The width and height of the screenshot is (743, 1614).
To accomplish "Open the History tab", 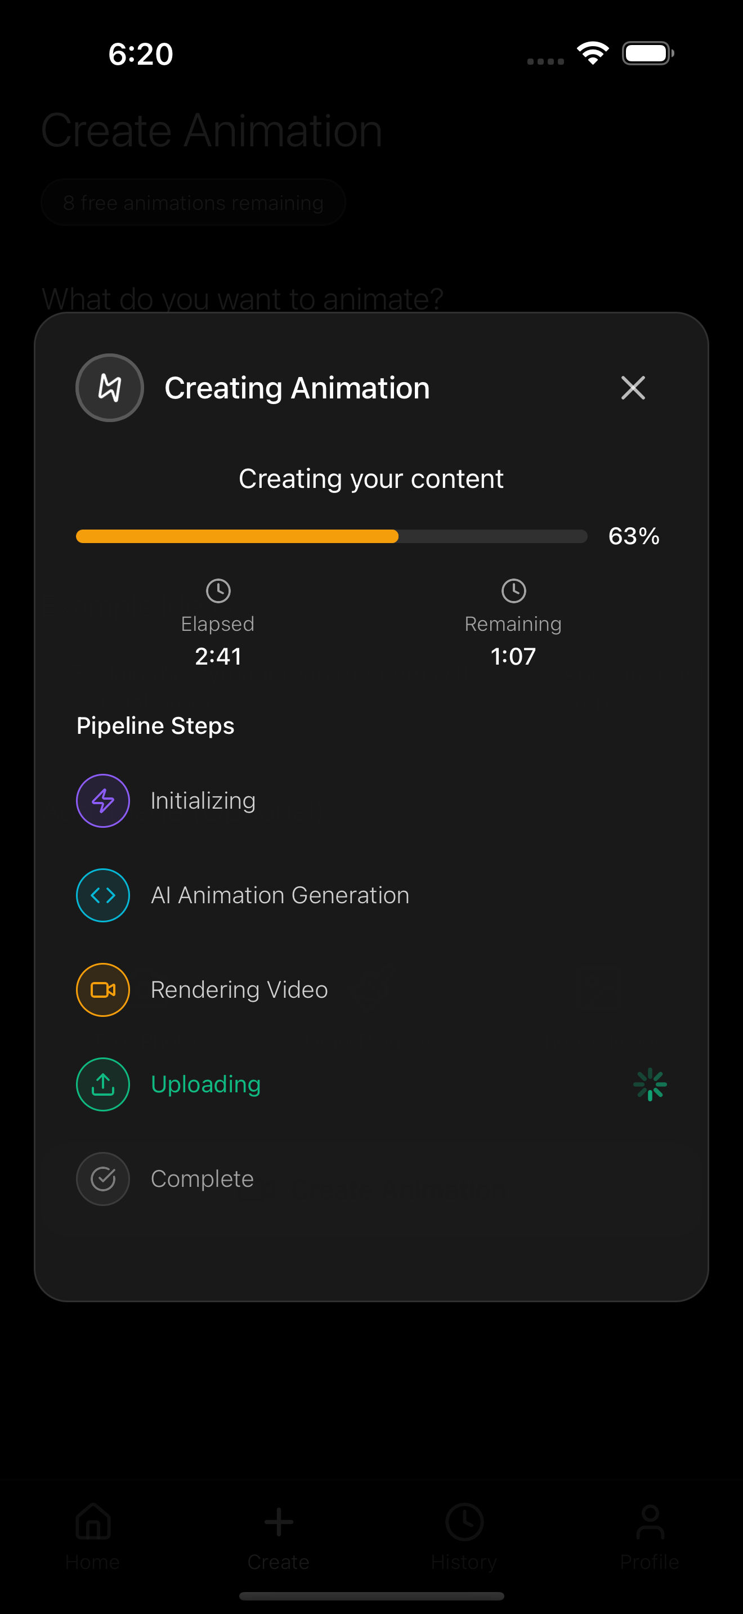I will [x=464, y=1536].
